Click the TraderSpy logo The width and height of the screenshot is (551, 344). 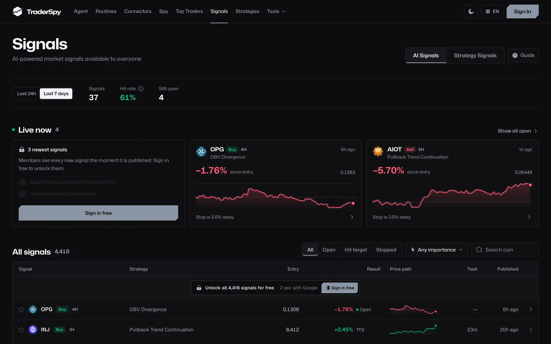click(x=37, y=11)
